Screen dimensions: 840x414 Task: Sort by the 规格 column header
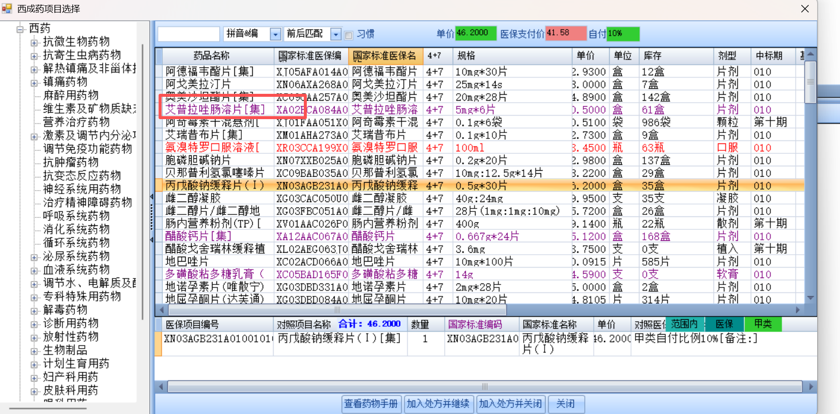(x=511, y=56)
